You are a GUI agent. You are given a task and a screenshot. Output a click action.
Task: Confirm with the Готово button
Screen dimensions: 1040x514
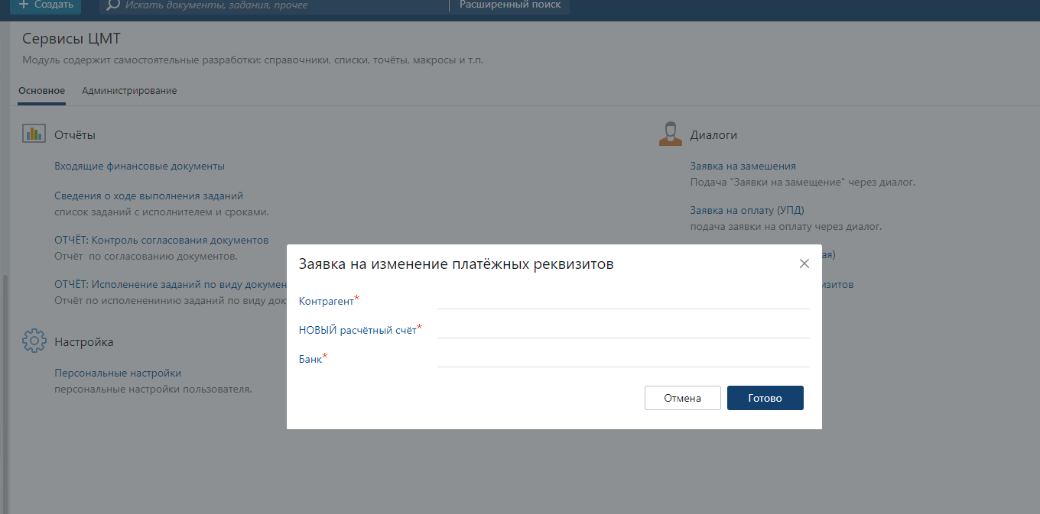765,398
